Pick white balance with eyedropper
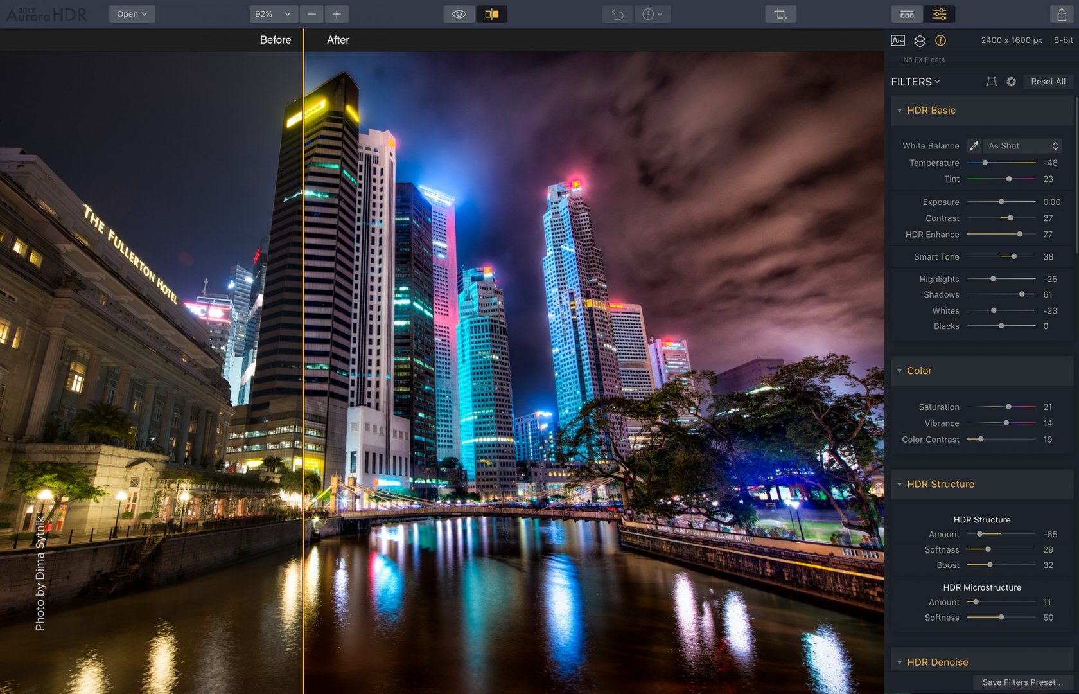 [974, 146]
